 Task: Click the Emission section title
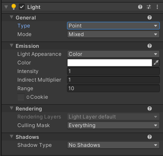[x=27, y=46]
